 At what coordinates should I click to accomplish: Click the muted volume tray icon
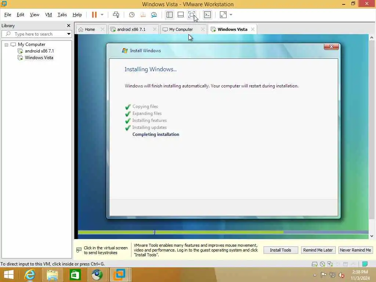[x=341, y=275]
